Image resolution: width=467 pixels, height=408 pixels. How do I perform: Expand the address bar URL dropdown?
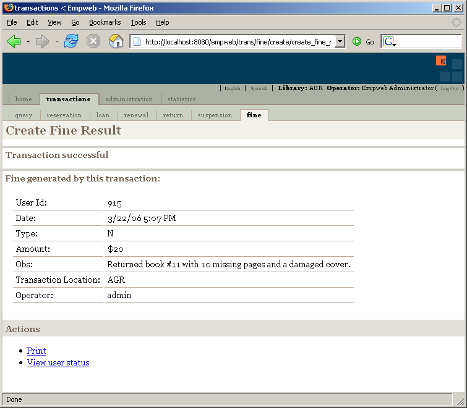340,41
